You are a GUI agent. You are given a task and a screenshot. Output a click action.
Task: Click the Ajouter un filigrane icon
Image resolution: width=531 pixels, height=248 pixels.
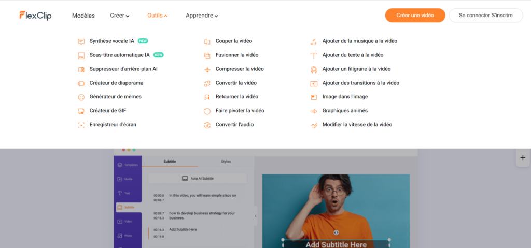point(314,69)
